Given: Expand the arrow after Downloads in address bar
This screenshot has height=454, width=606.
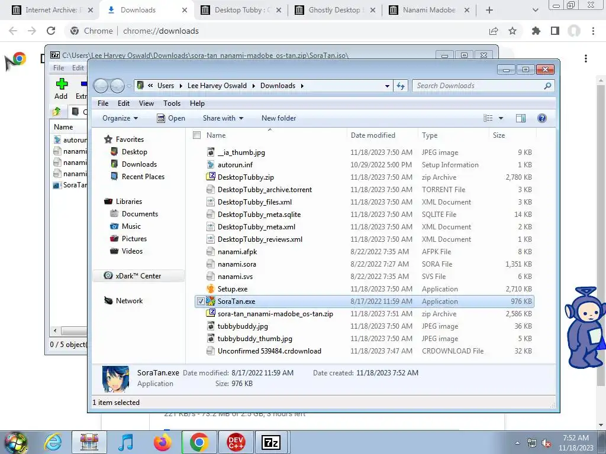Looking at the screenshot, I should click(x=302, y=86).
